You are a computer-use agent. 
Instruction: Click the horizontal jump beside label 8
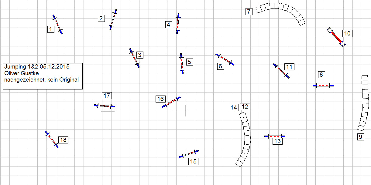pos(323,86)
